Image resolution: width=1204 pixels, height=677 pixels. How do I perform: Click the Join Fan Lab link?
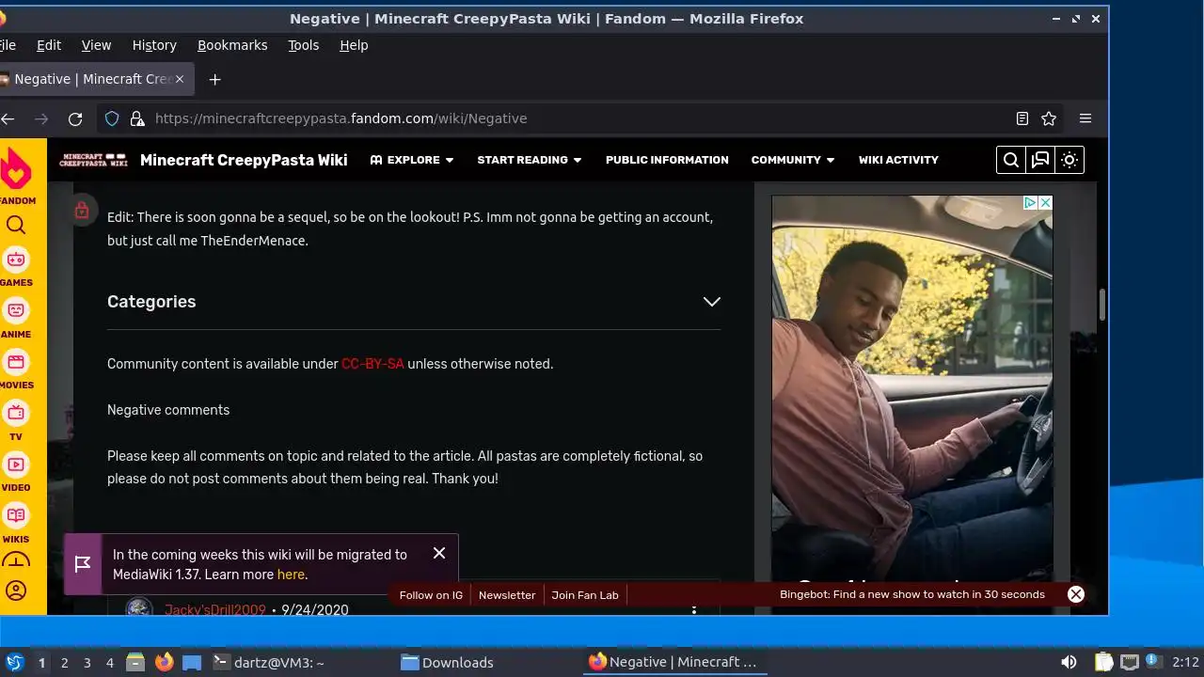tap(585, 595)
